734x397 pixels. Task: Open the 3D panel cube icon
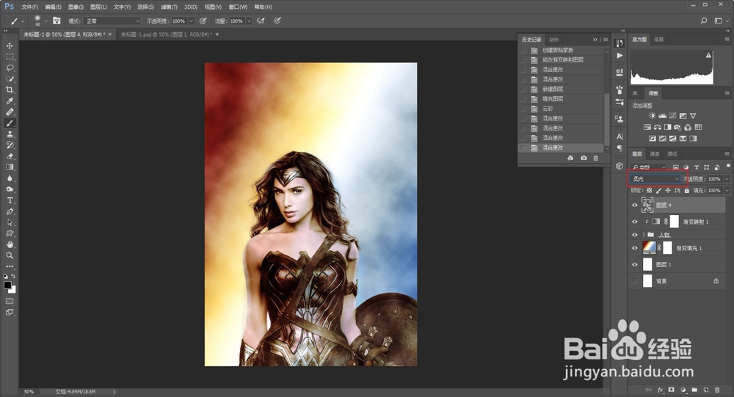619,166
